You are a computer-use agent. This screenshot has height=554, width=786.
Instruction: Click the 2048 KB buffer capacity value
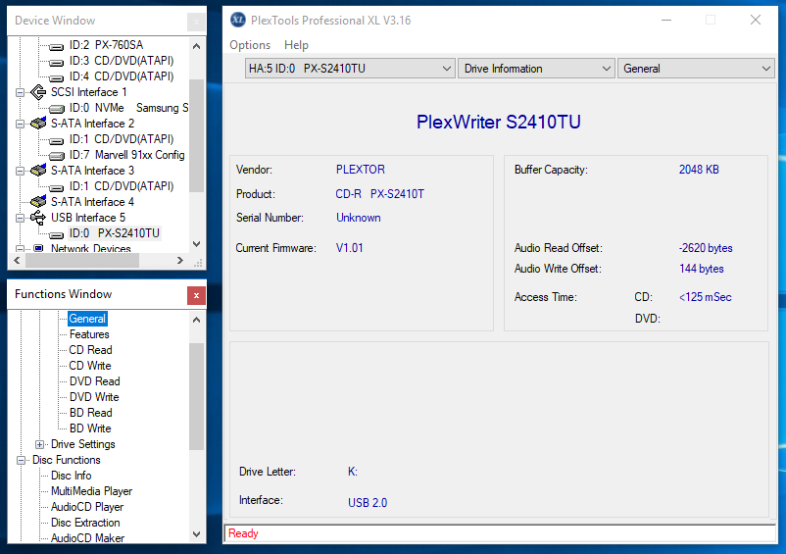699,170
